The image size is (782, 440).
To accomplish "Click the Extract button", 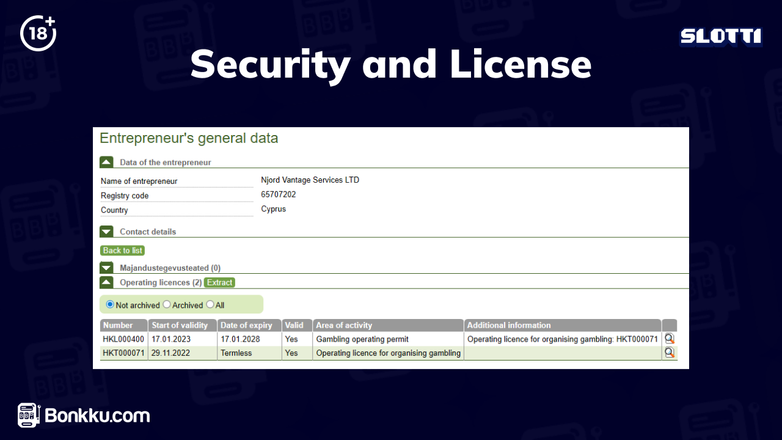I will coord(219,282).
